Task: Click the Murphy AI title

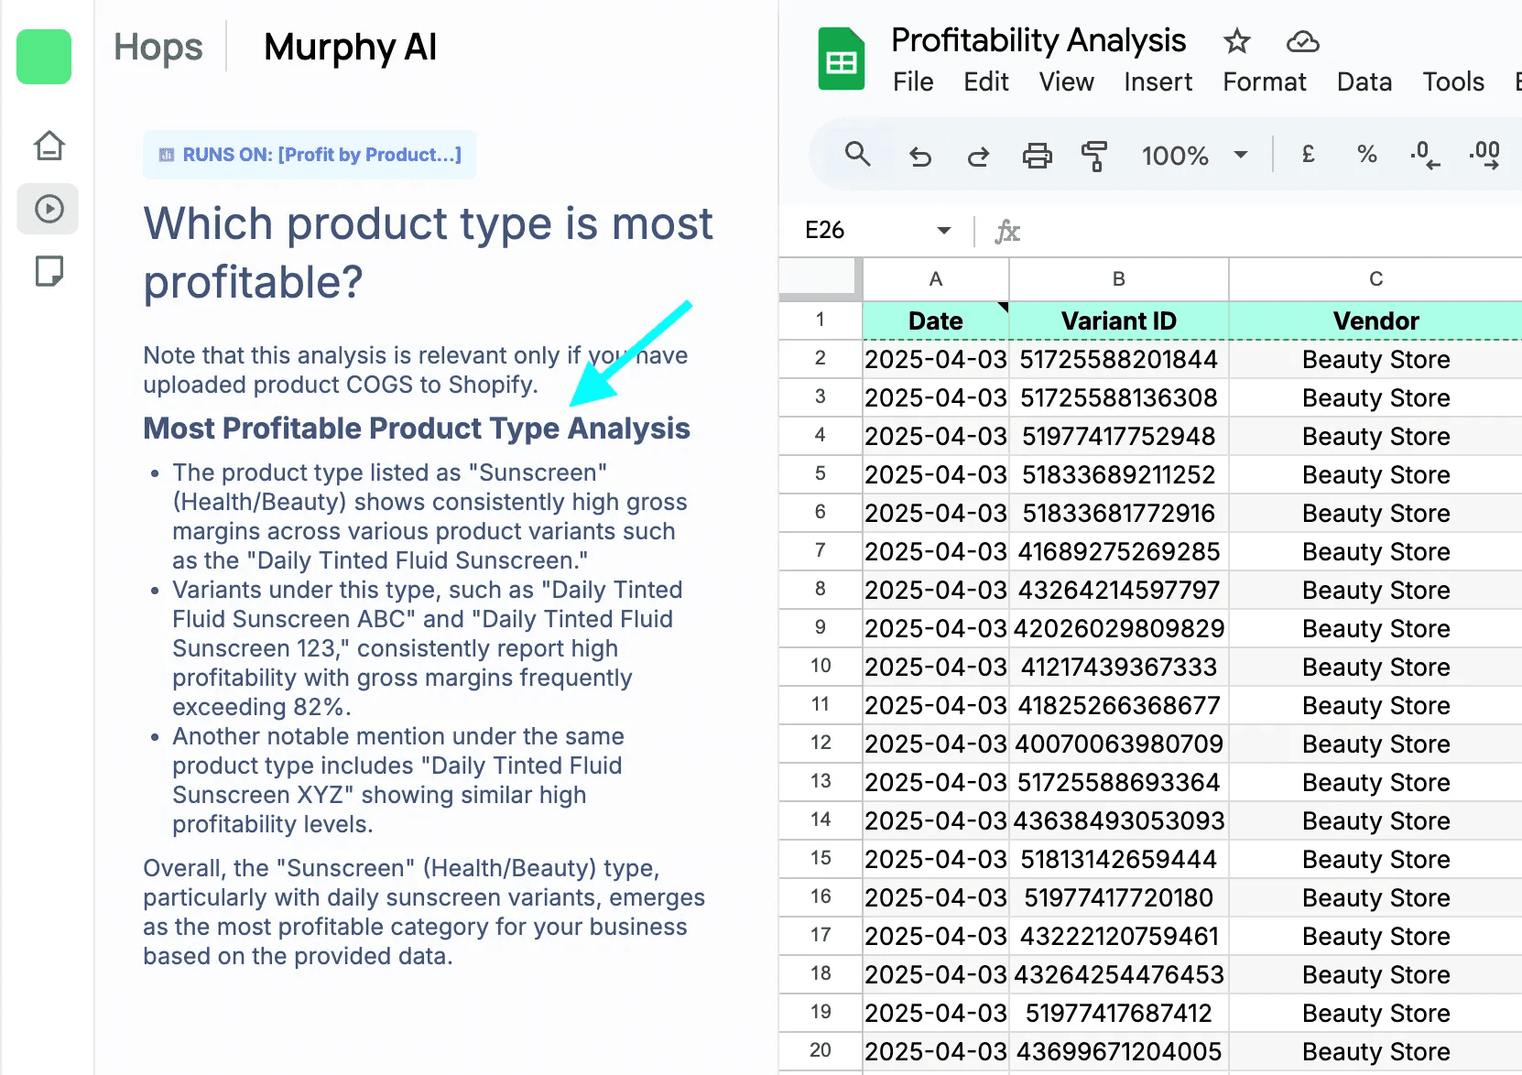Action: click(x=351, y=48)
